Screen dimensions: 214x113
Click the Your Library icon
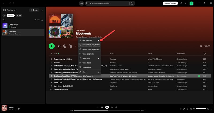5,10
